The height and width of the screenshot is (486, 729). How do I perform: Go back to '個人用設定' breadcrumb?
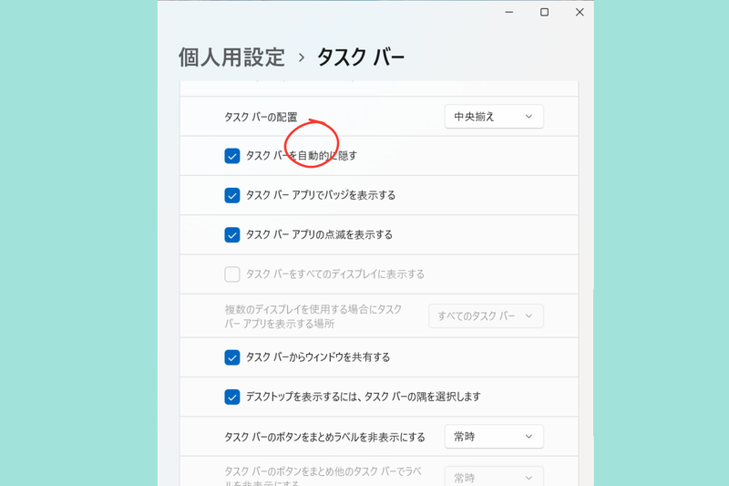click(231, 57)
